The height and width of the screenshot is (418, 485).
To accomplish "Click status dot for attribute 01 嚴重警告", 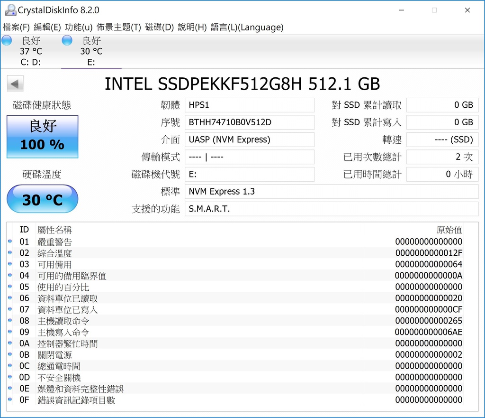I will [x=10, y=242].
